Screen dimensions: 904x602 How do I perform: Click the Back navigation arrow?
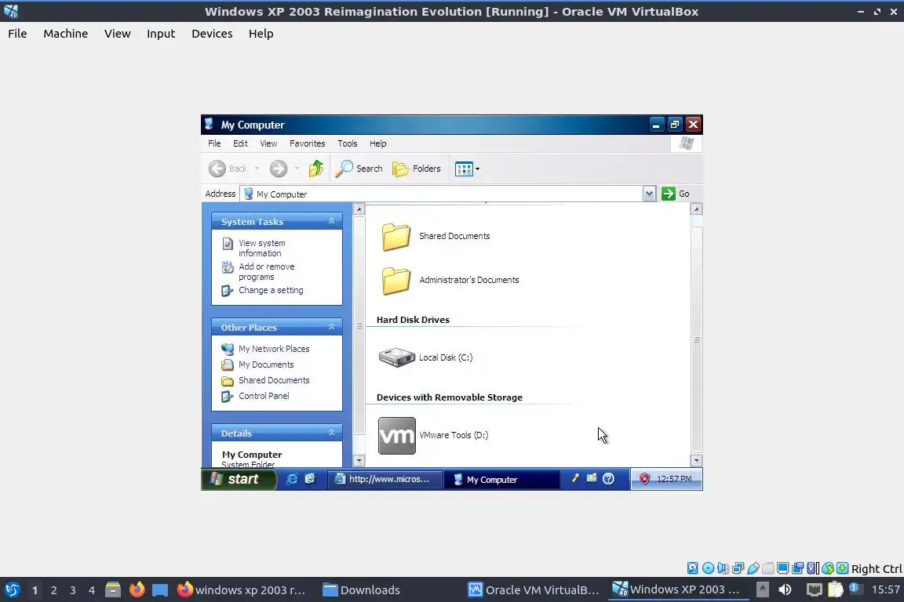pyautogui.click(x=217, y=169)
